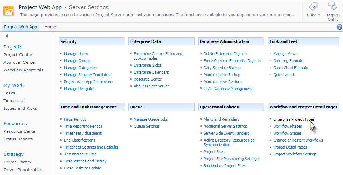Open Fiscal Periods settings
Screen dimensions: 343x175
tap(75, 119)
